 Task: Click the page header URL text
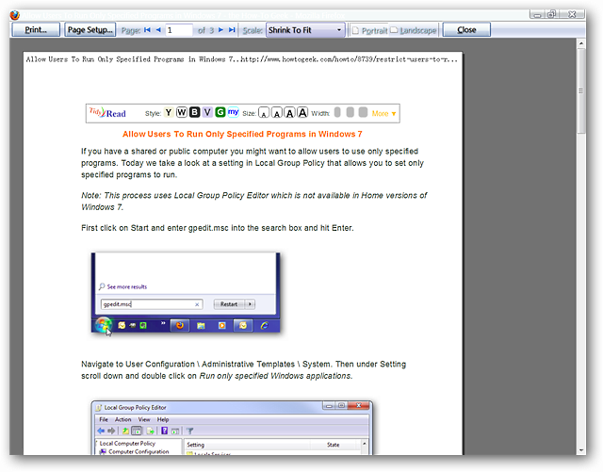pos(350,59)
